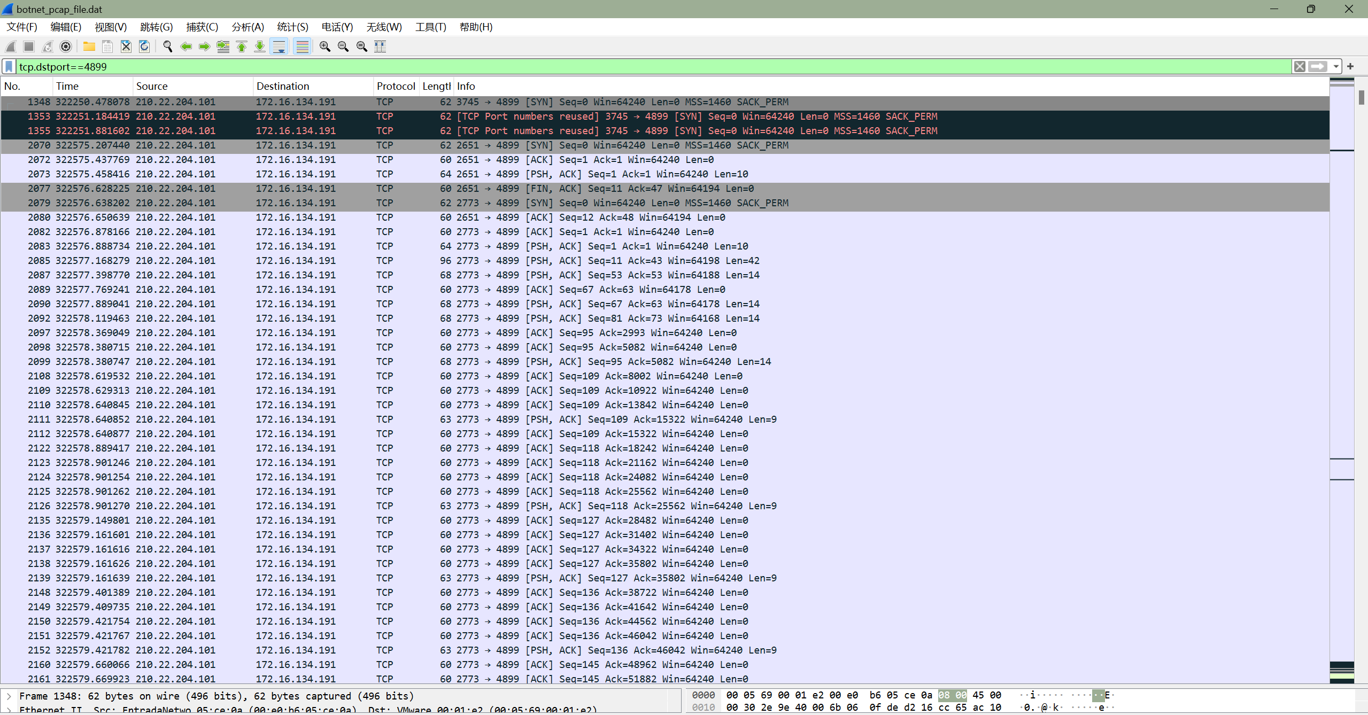This screenshot has height=715, width=1368.
Task: Click the resize columns to fit icon
Action: [x=380, y=46]
